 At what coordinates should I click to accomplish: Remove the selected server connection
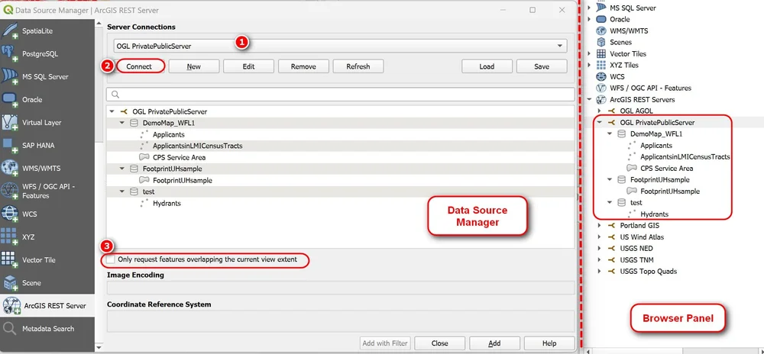tap(303, 66)
